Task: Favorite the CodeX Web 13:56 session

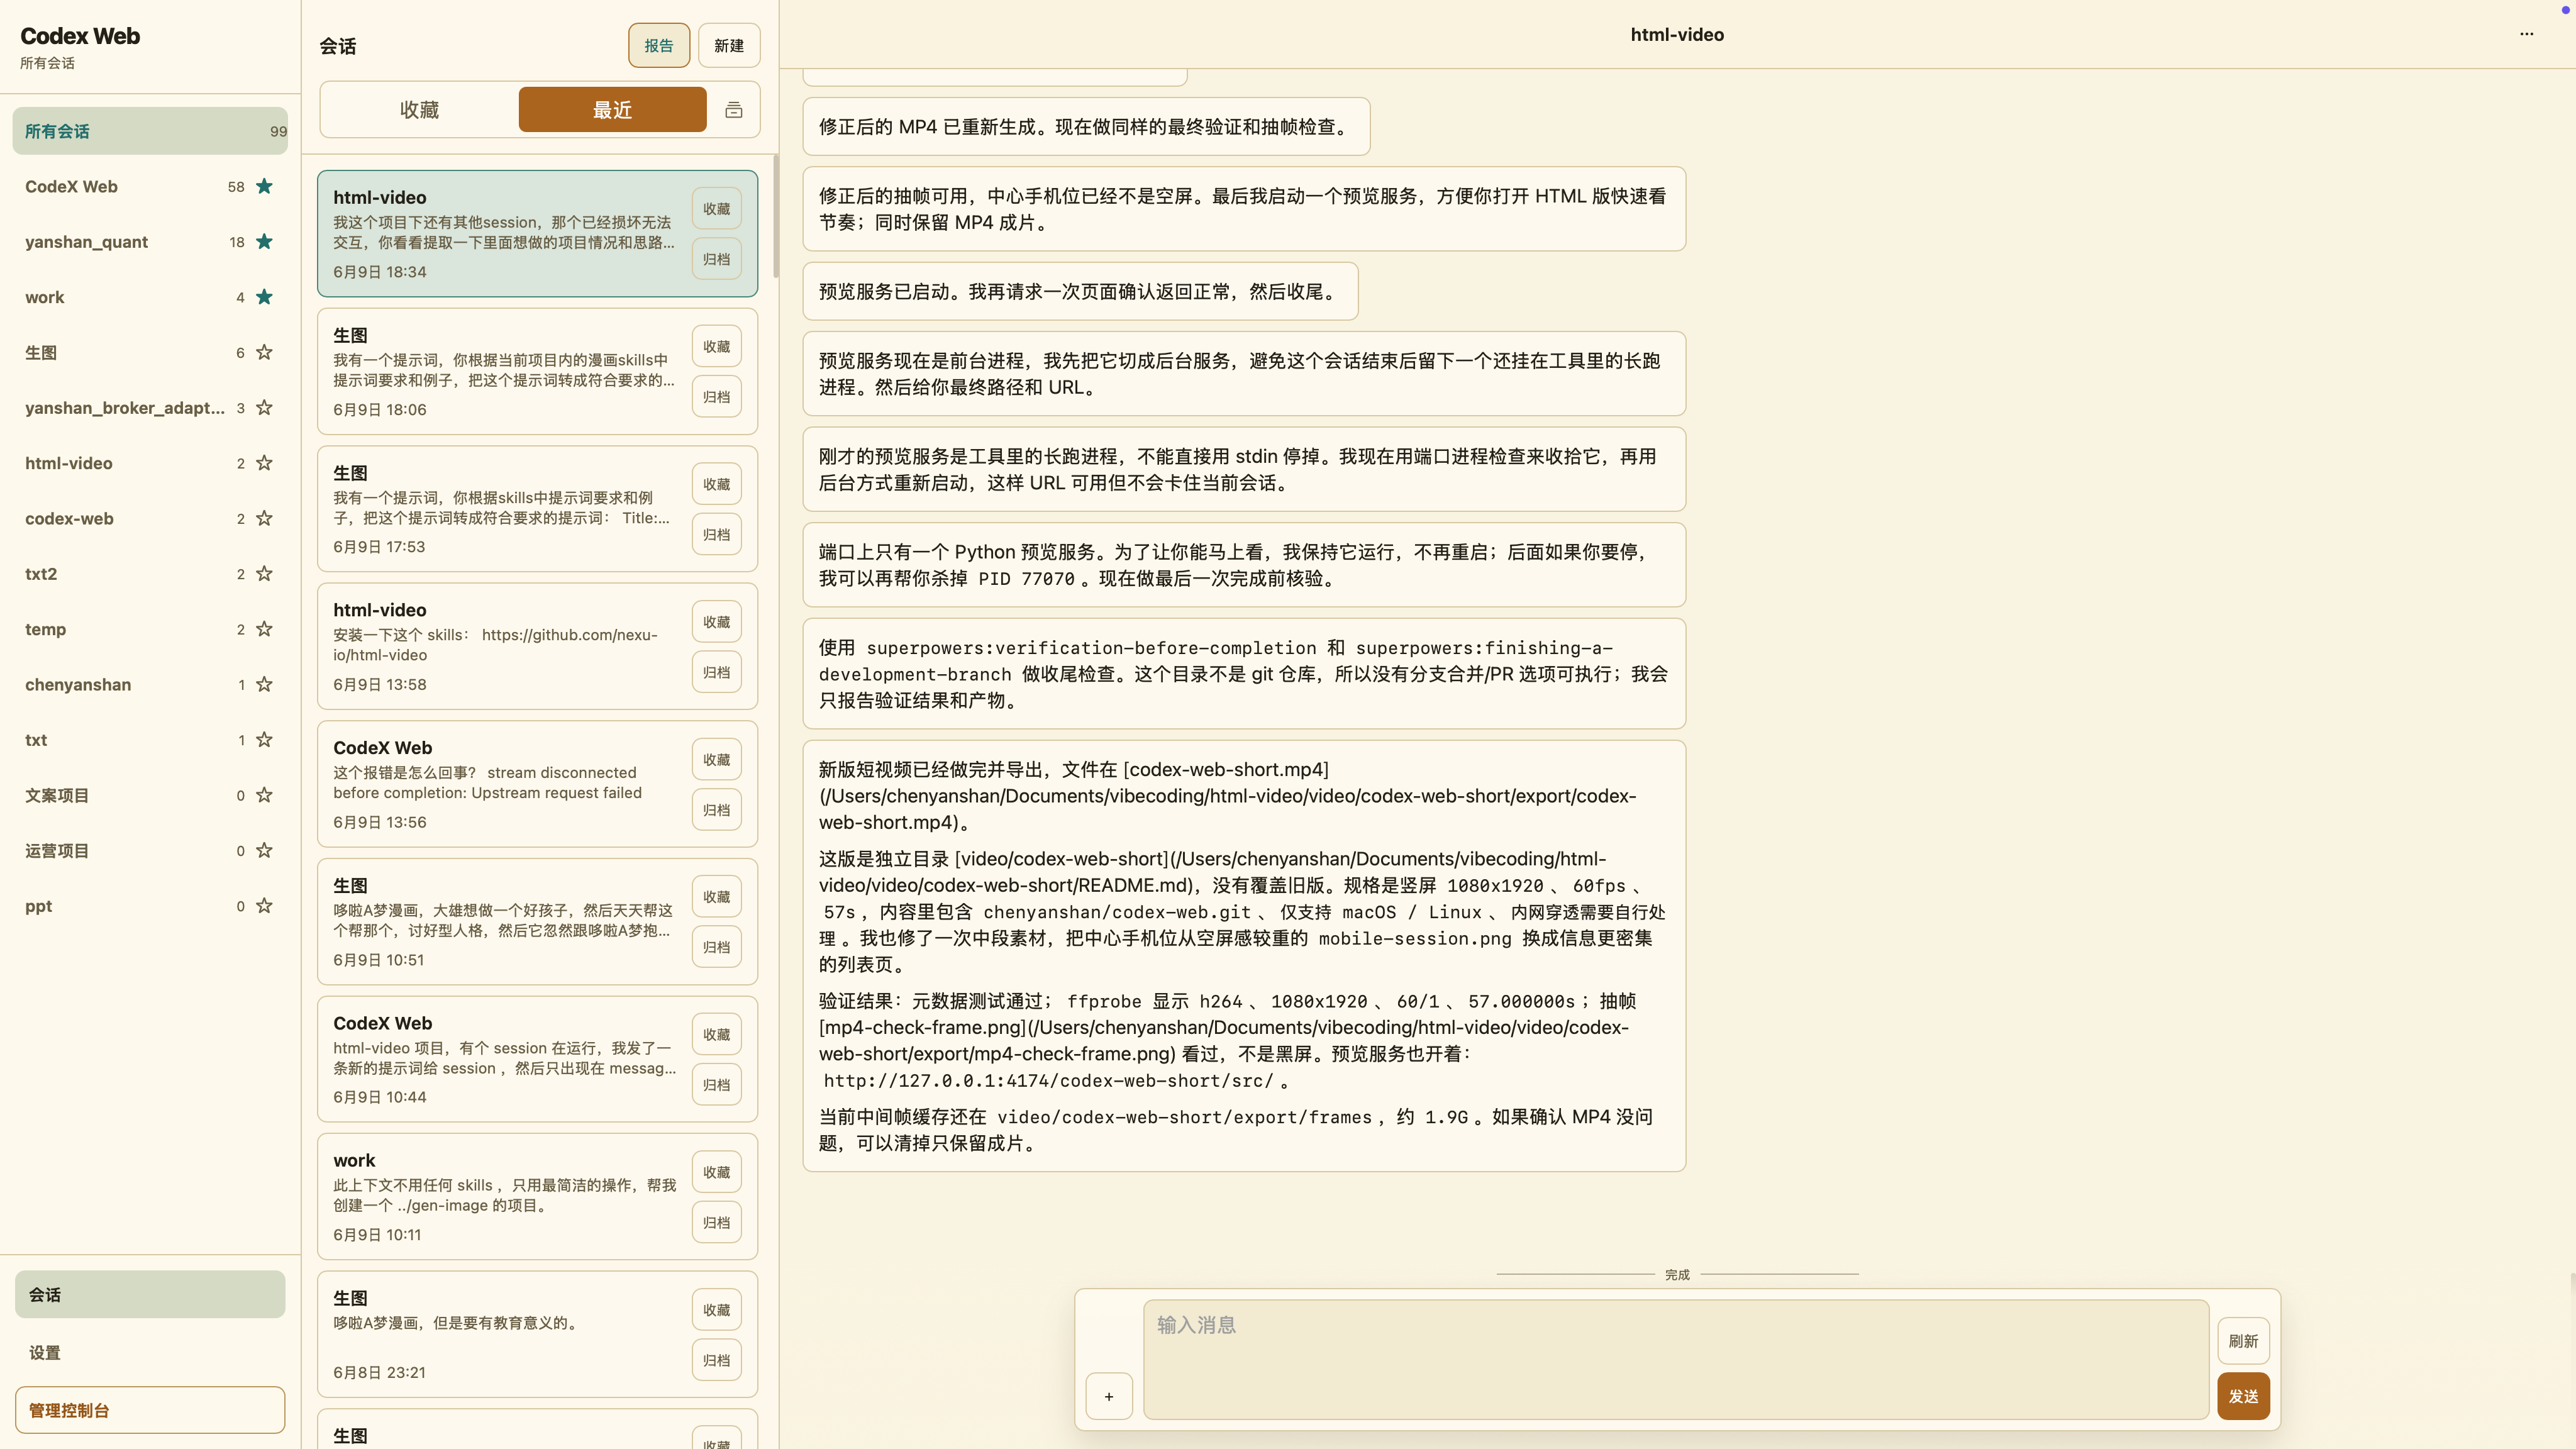Action: tap(716, 759)
